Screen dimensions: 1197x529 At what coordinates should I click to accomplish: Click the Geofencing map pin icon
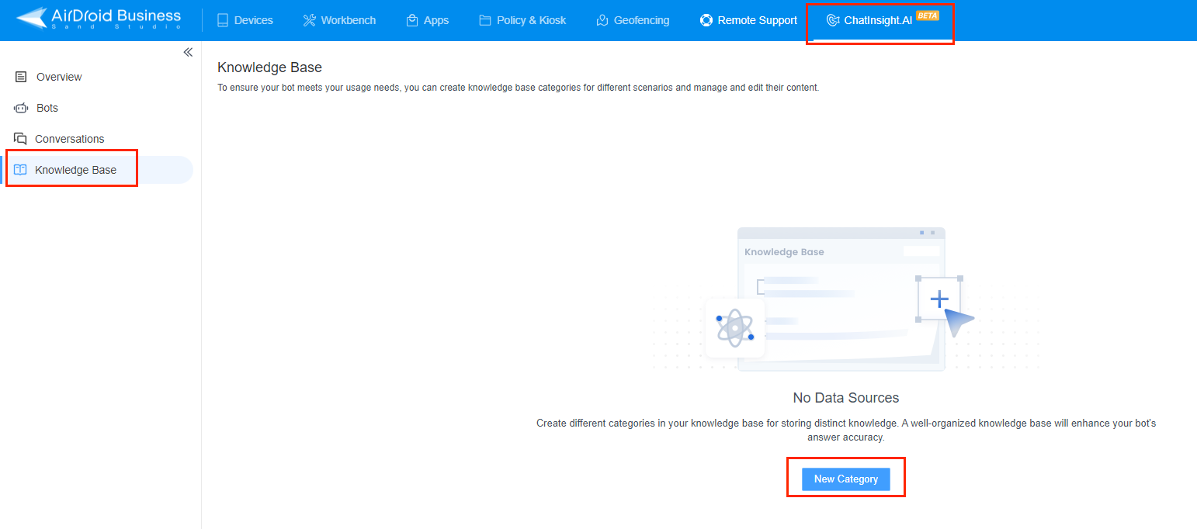tap(602, 20)
